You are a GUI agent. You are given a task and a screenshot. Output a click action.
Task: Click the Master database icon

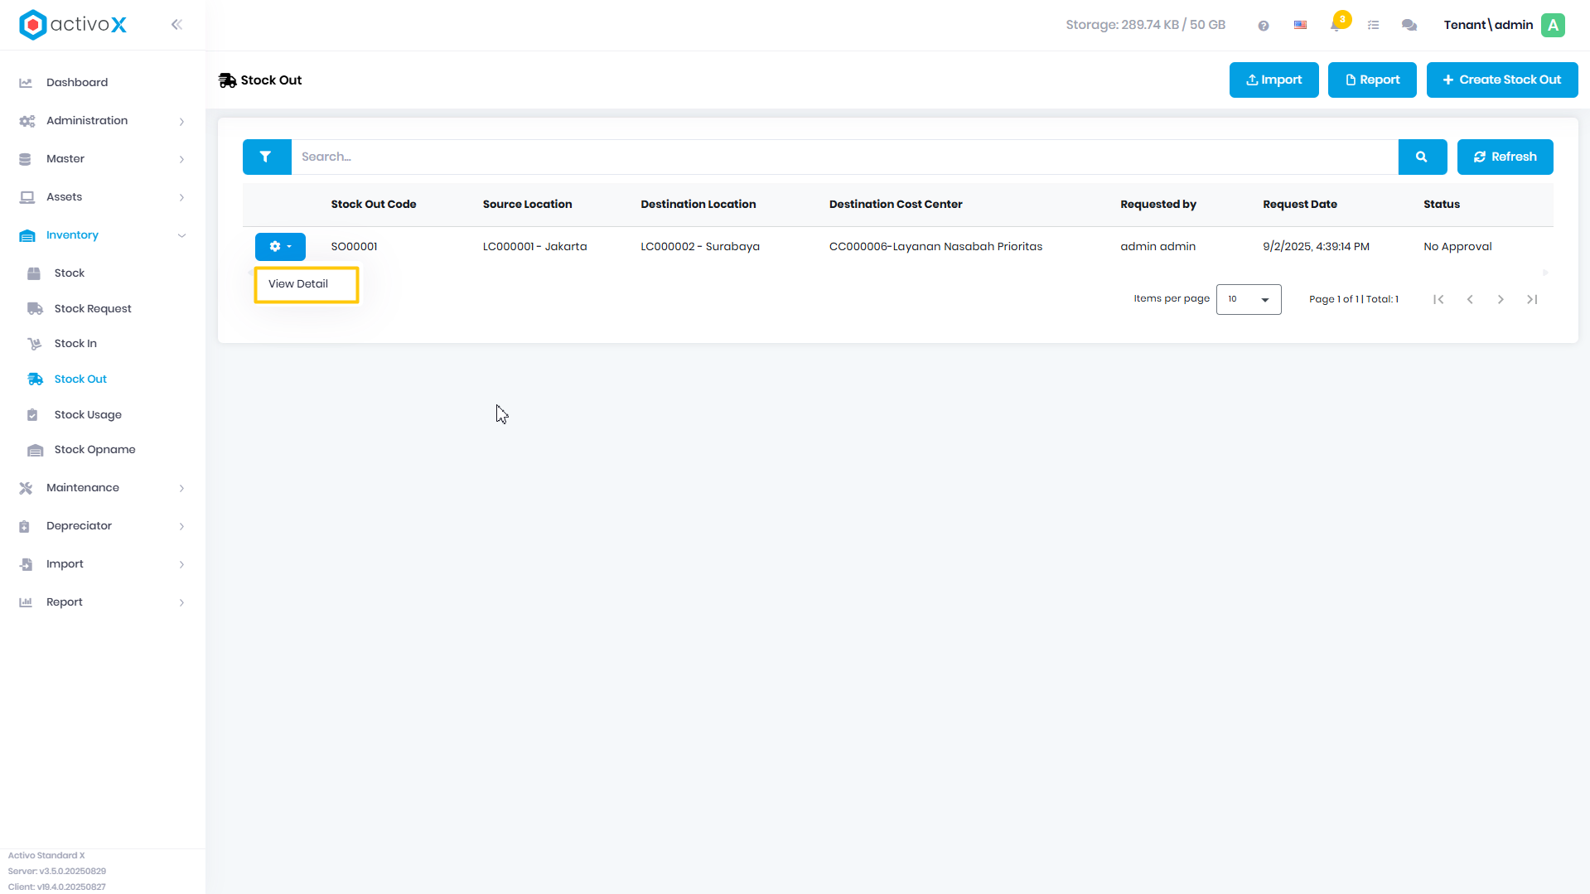click(25, 159)
